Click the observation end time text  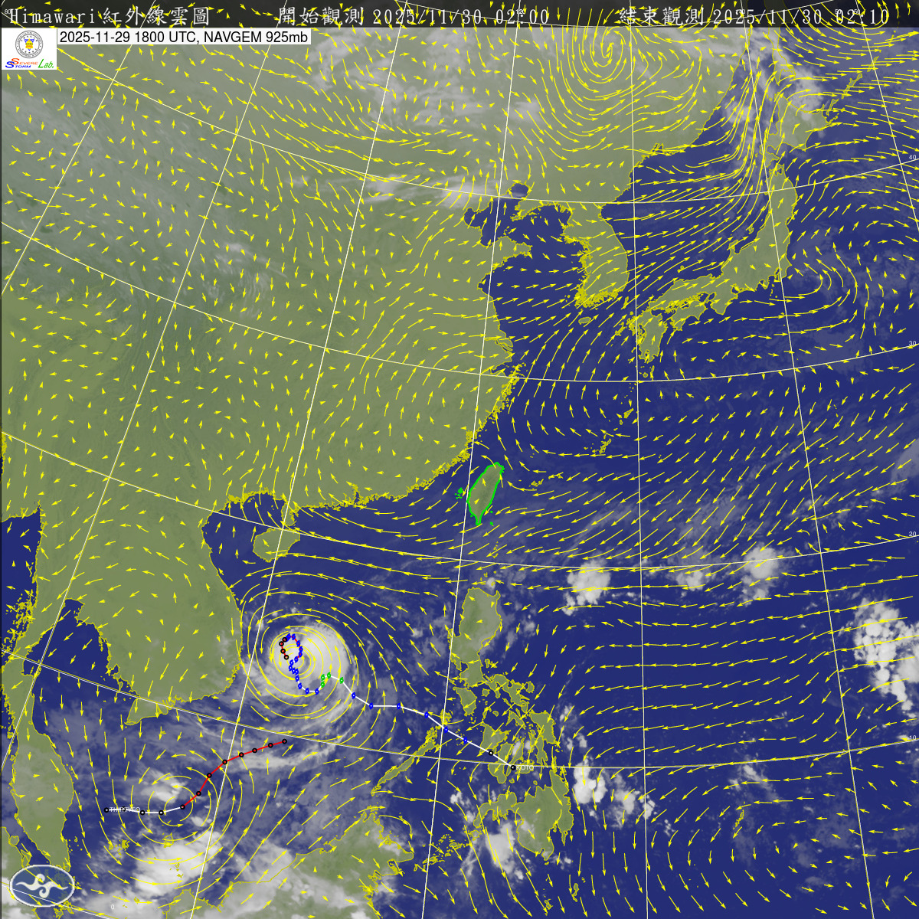[754, 16]
